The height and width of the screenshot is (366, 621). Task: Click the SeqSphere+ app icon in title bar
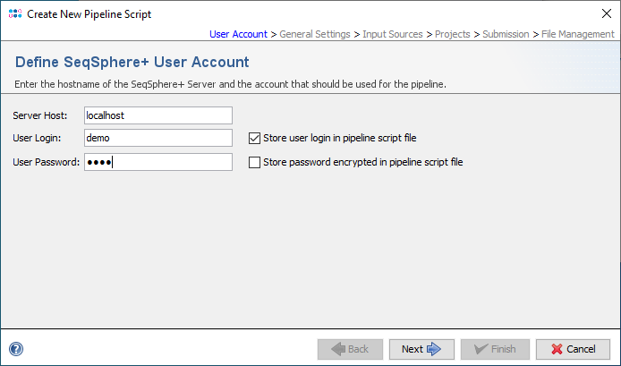tap(14, 14)
